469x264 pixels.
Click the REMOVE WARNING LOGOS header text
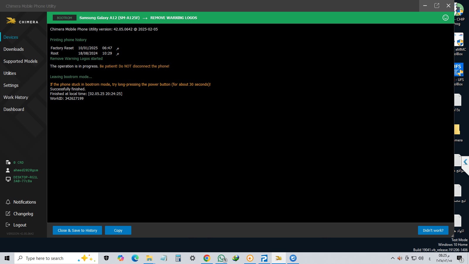[x=174, y=18]
